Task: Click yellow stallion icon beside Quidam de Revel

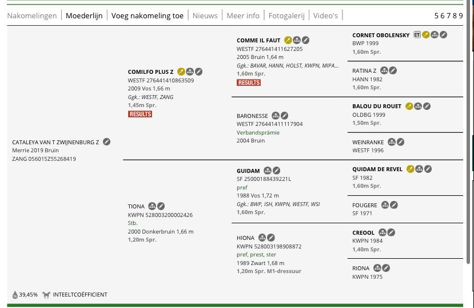Action: coord(410,169)
